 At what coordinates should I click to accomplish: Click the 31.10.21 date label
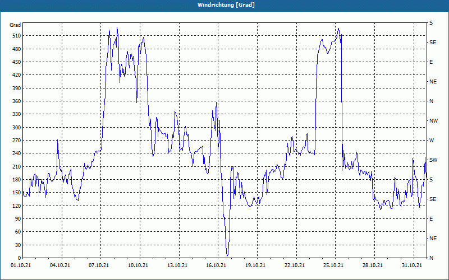click(x=412, y=265)
